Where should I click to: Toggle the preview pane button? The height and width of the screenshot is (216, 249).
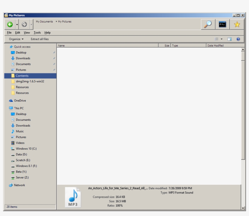click(230, 39)
